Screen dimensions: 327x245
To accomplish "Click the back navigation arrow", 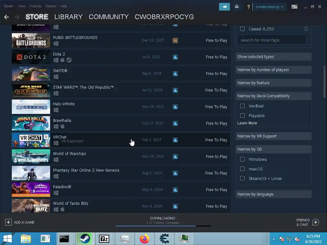I will coord(6,17).
